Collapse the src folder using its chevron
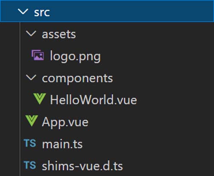This screenshot has width=214, height=176. [23, 12]
